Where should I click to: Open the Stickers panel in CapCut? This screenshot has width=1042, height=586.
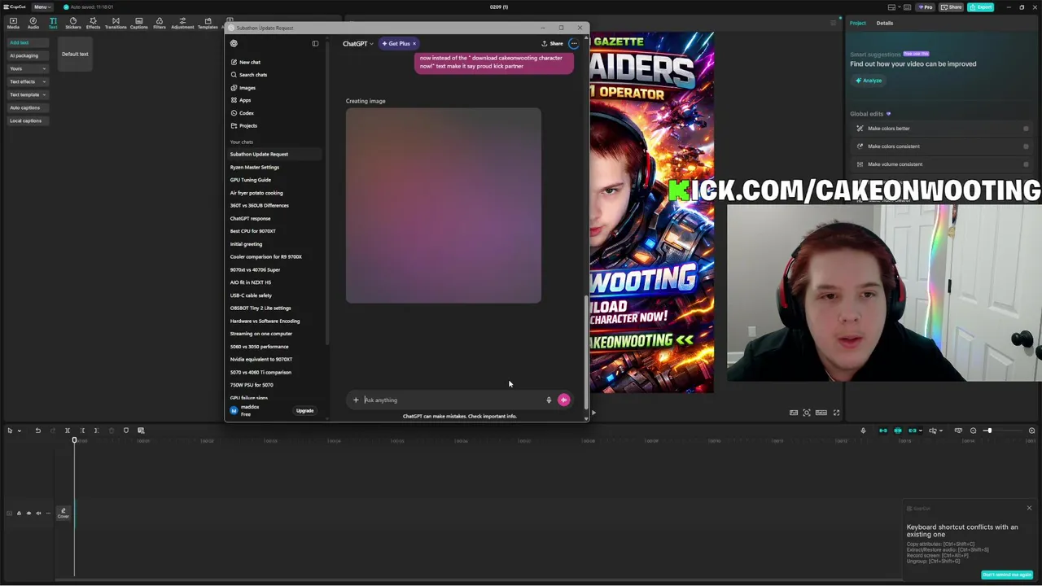pyautogui.click(x=73, y=23)
